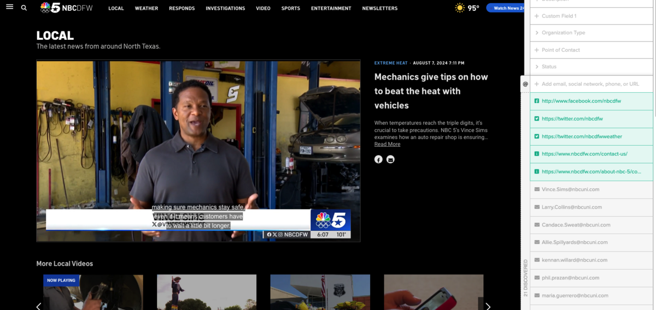The width and height of the screenshot is (656, 310).
Task: Open the hamburger menu icon
Action: click(x=9, y=7)
